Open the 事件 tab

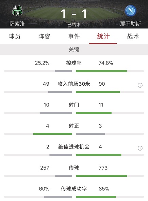(x=74, y=36)
